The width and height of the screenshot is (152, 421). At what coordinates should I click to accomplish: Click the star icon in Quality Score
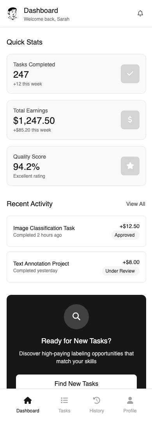pyautogui.click(x=130, y=166)
